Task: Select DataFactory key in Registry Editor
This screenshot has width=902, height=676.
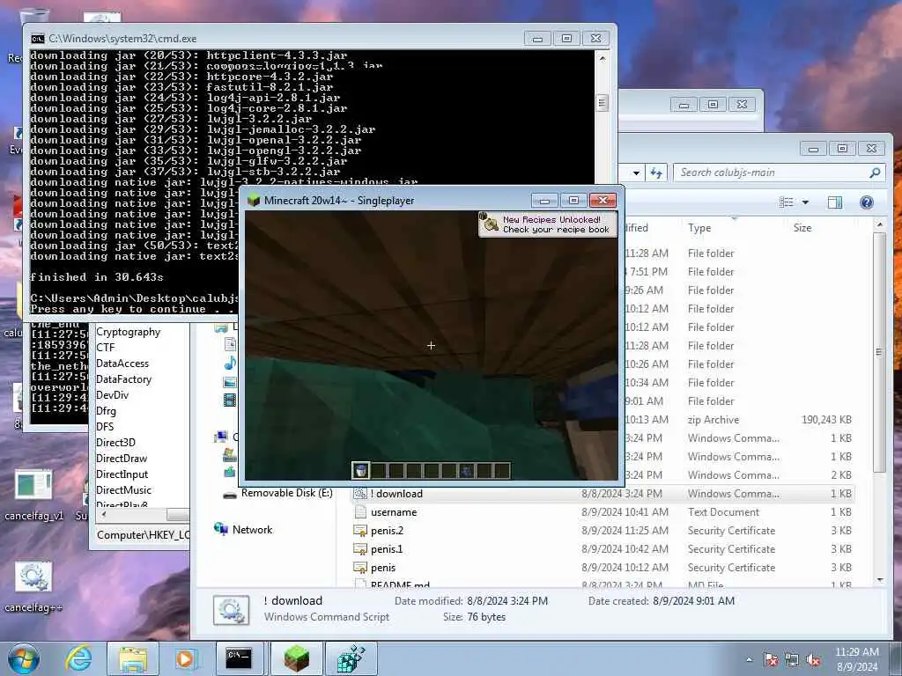Action: [x=123, y=379]
